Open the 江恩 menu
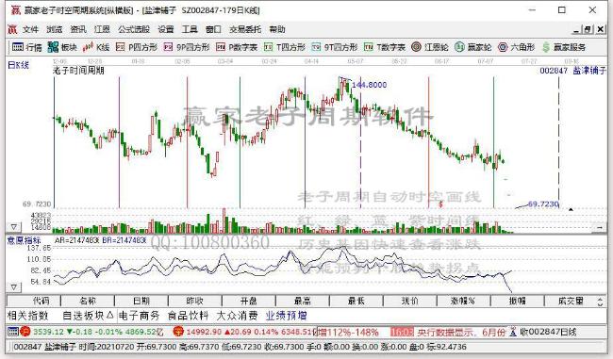Viewport: 613px width, 359px height. [x=102, y=29]
